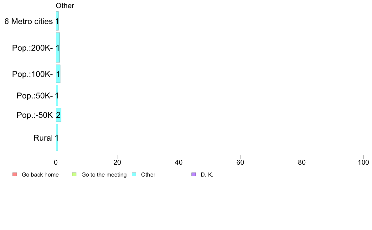This screenshot has width=372, height=230.
Task: Click the red Go back home legend swatch
Action: [x=15, y=175]
